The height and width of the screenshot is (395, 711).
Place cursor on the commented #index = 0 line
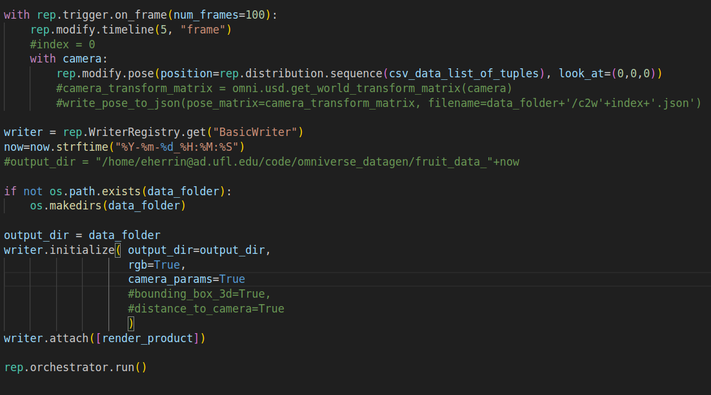61,44
